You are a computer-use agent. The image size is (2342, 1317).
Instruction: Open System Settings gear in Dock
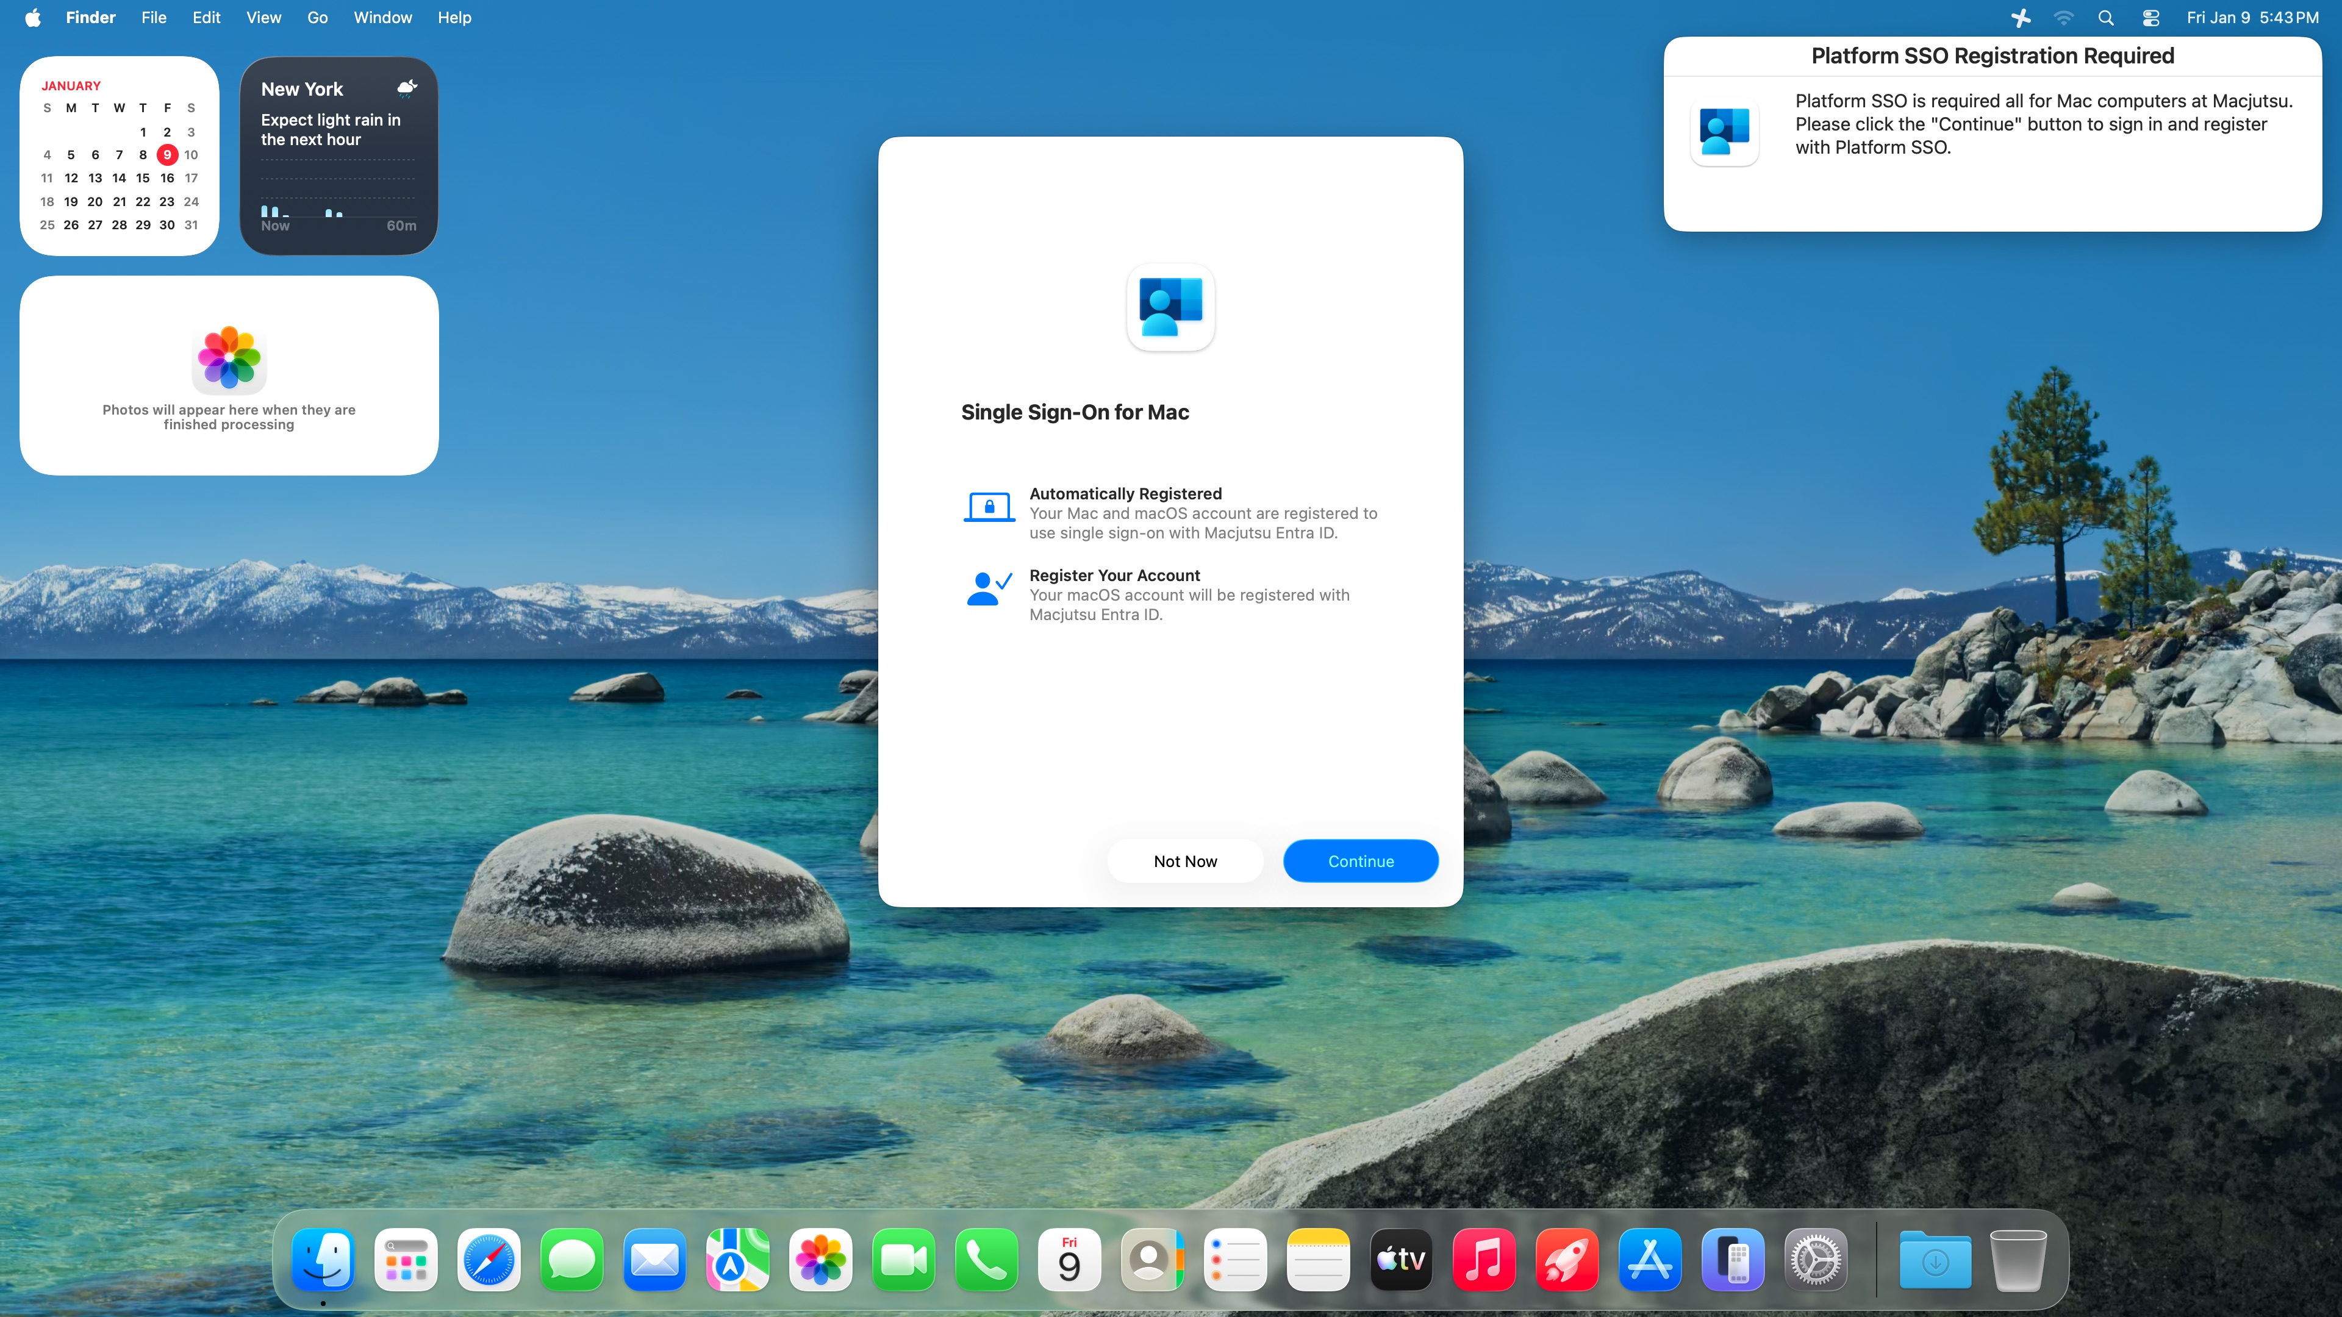(1816, 1260)
